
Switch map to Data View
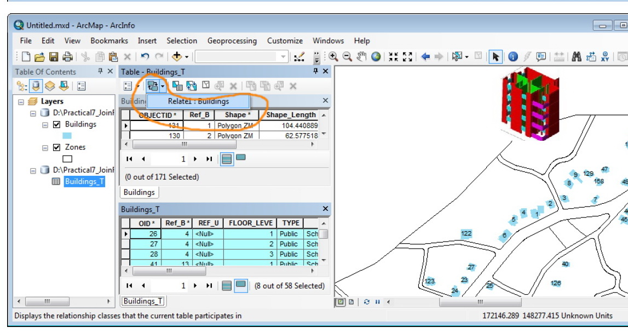pyautogui.click(x=340, y=302)
